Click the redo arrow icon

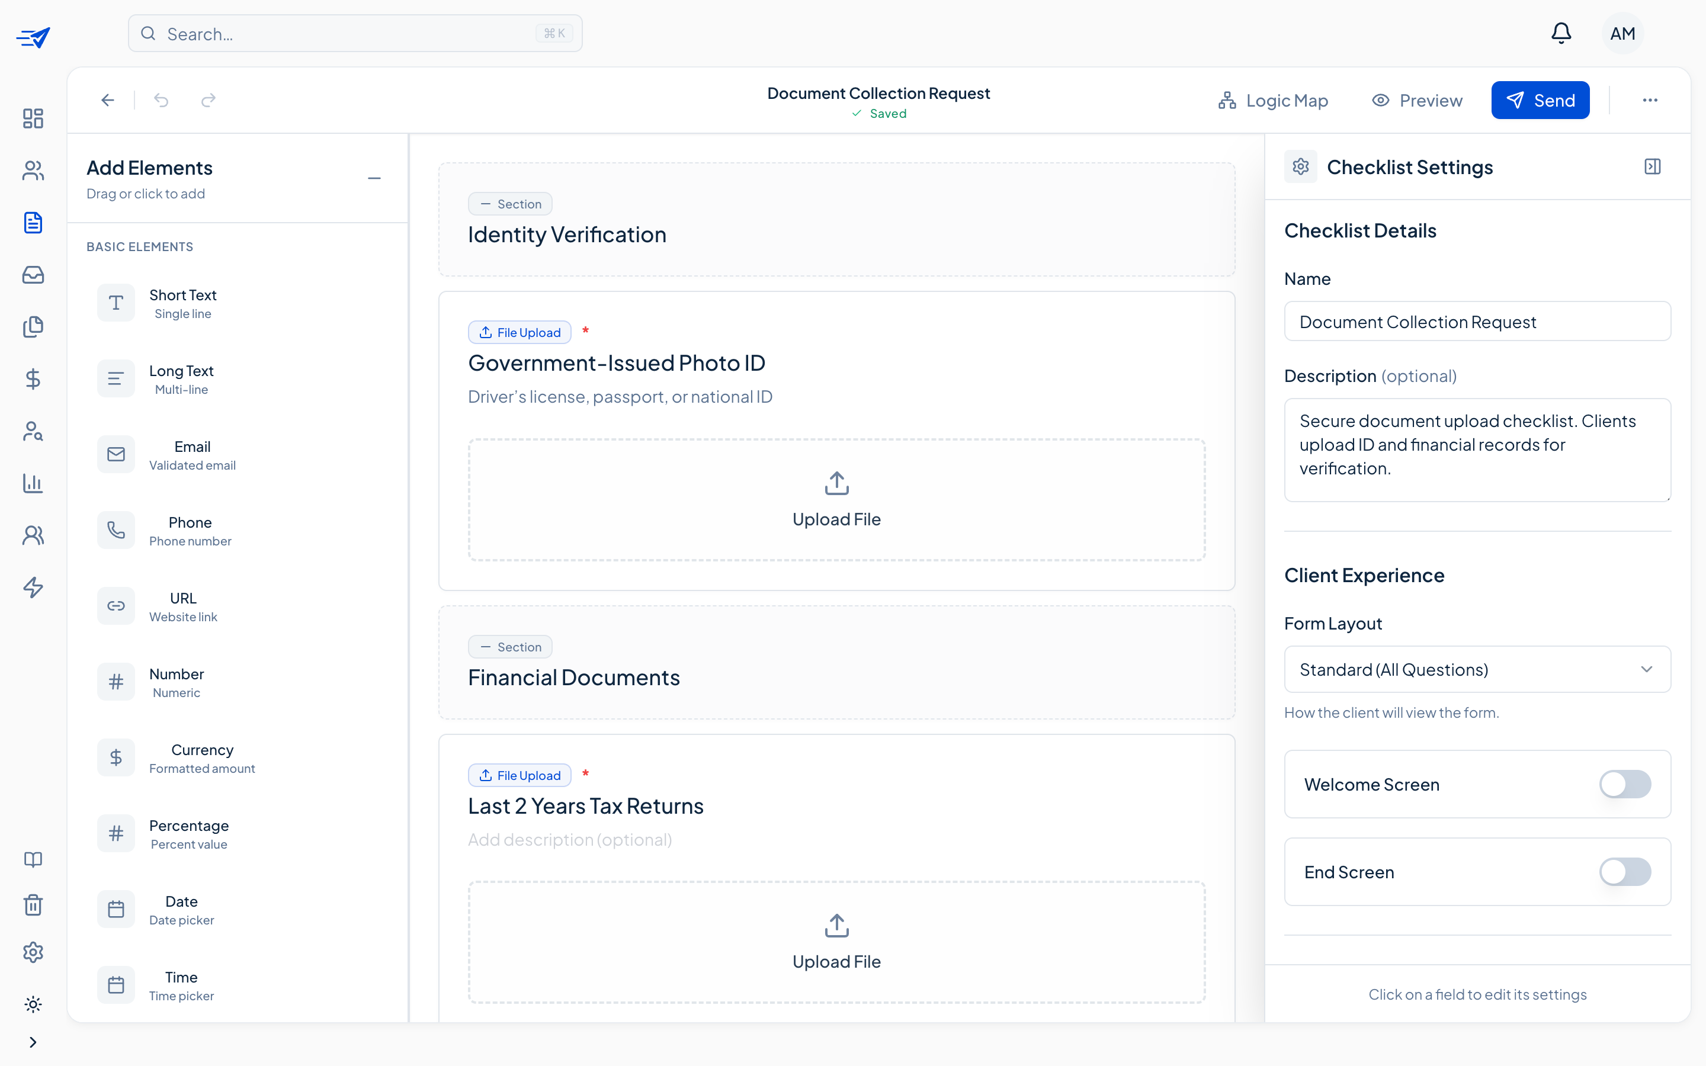208,100
